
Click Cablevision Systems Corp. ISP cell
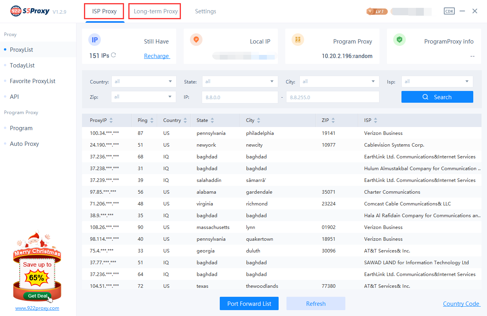[394, 145]
